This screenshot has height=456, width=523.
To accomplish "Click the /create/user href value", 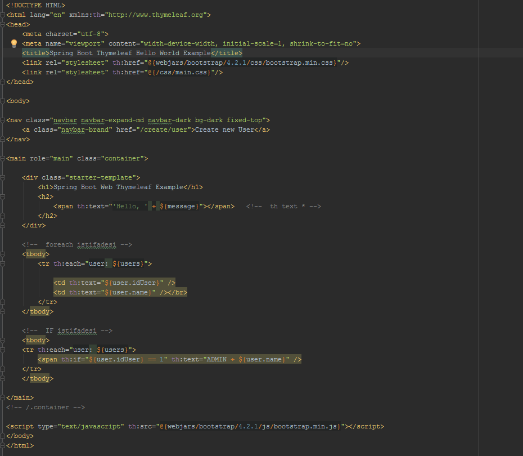I will point(164,130).
